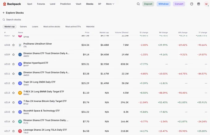Select the Gainers filter tab
Viewport: 210px width, 135px height.
(x=23, y=27)
